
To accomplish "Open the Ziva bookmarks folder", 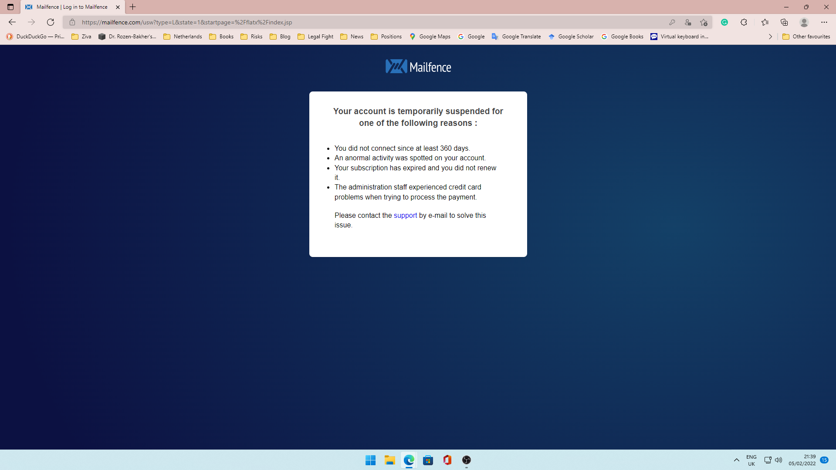I will coord(81,37).
